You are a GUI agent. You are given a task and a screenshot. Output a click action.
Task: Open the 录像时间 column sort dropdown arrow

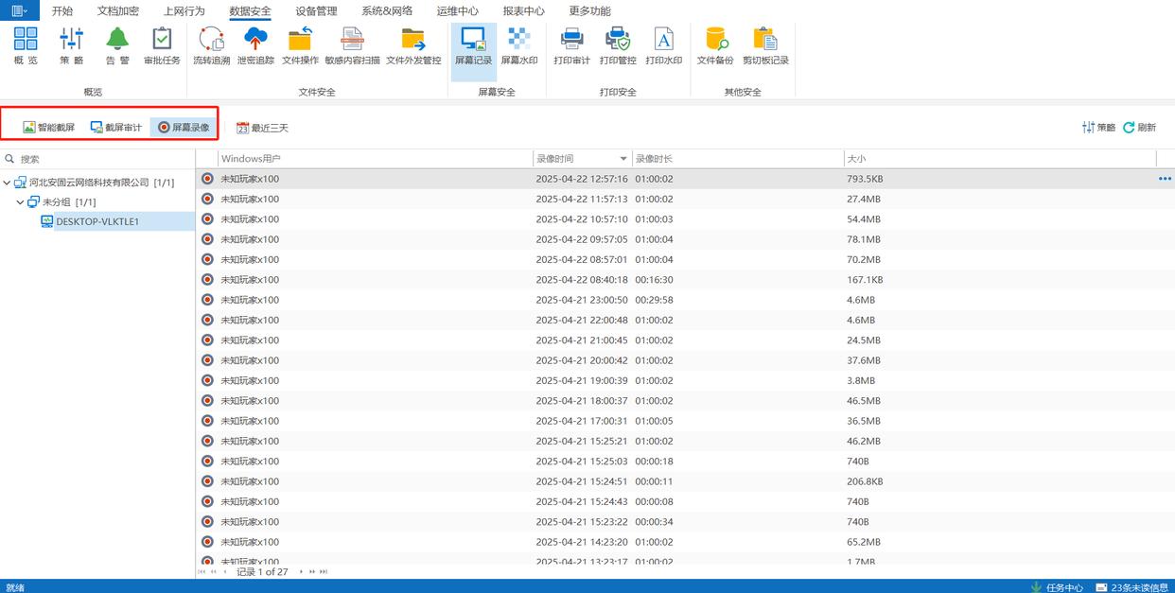pos(623,159)
